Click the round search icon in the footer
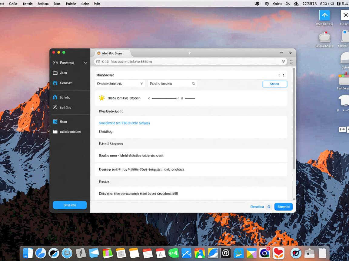Image resolution: width=349 pixels, height=261 pixels. 268,207
